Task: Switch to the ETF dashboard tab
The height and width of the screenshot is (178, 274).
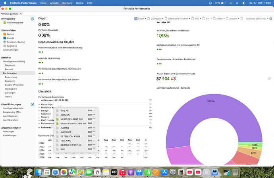Action: point(207,19)
